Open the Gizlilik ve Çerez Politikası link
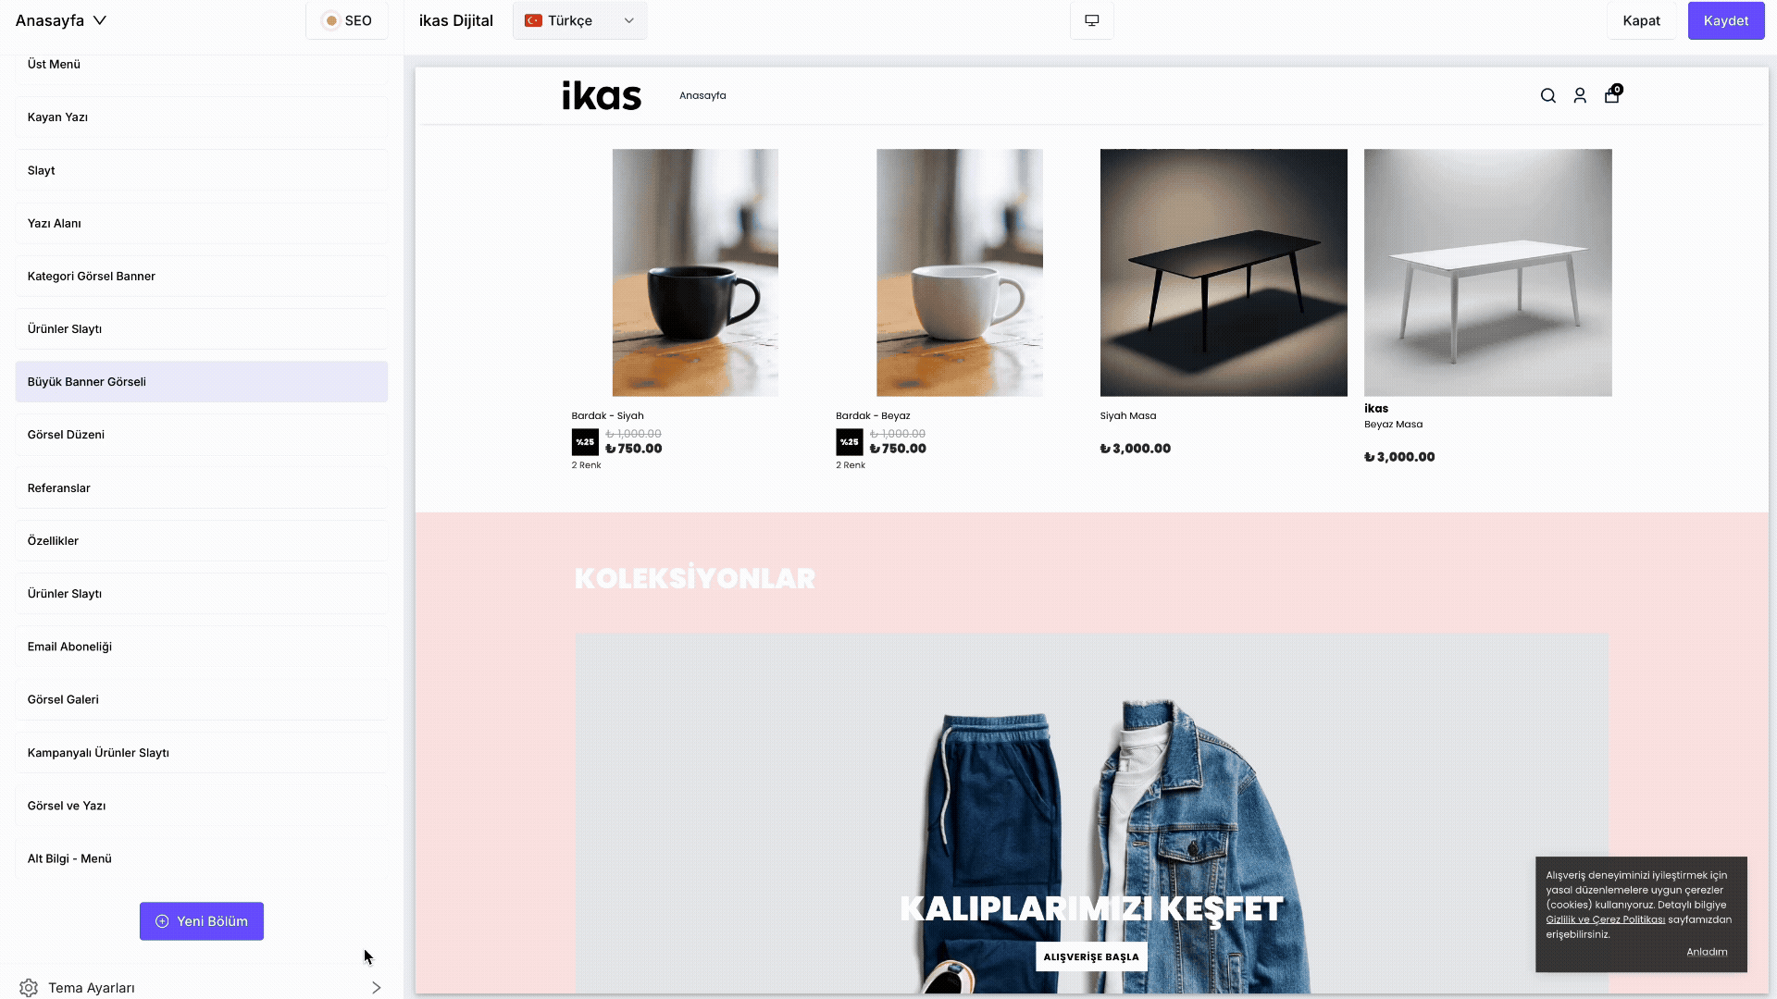Screen dimensions: 1777x999 pos(1605,919)
